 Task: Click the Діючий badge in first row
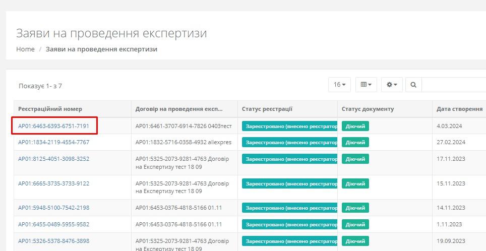[x=355, y=126]
